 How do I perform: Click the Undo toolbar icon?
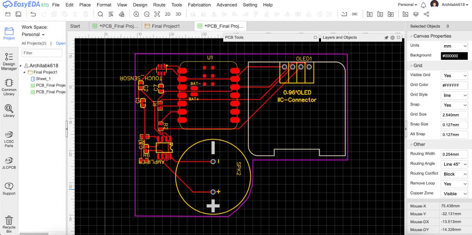33,14
